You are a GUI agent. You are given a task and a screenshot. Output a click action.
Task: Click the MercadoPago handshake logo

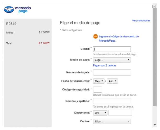[x=9, y=9]
